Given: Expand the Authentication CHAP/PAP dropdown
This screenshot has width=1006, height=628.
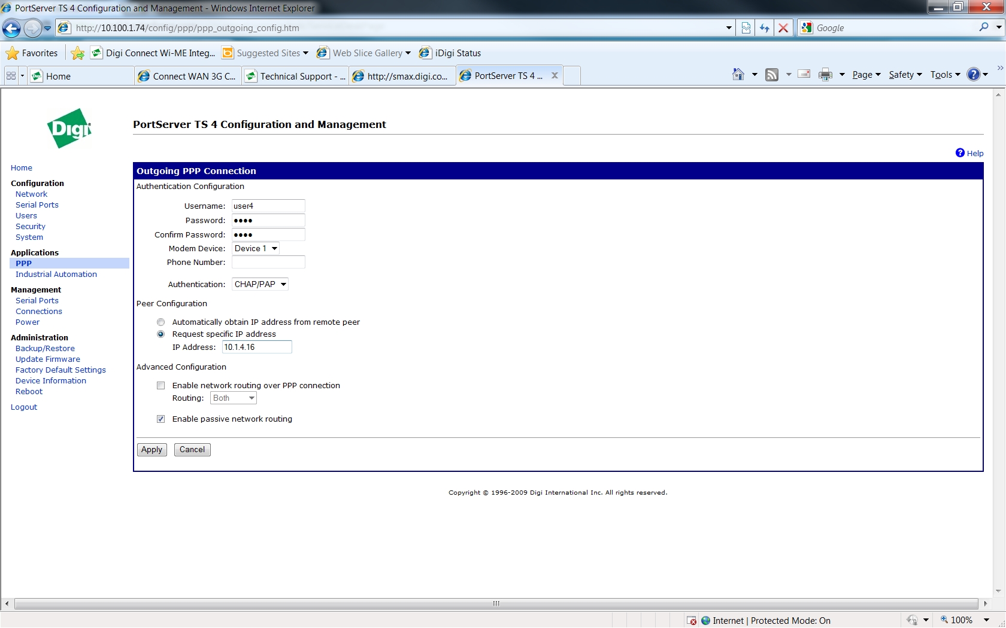Looking at the screenshot, I should pos(260,285).
